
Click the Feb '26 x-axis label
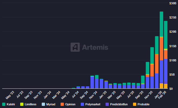162,95
